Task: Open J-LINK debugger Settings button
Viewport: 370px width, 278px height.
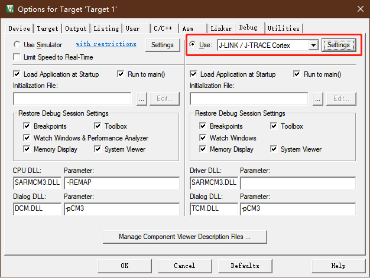Action: tap(339, 45)
